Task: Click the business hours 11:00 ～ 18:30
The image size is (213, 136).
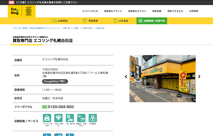Action: 52,90
